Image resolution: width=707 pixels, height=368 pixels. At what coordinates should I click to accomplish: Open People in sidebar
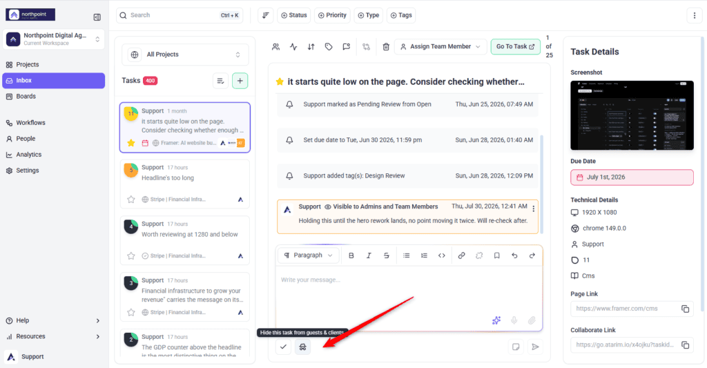(x=53, y=139)
